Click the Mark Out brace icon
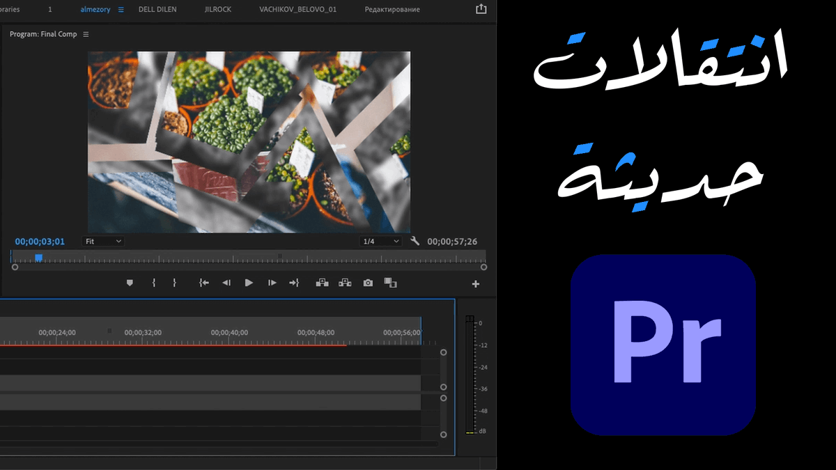836x470 pixels. click(x=175, y=283)
